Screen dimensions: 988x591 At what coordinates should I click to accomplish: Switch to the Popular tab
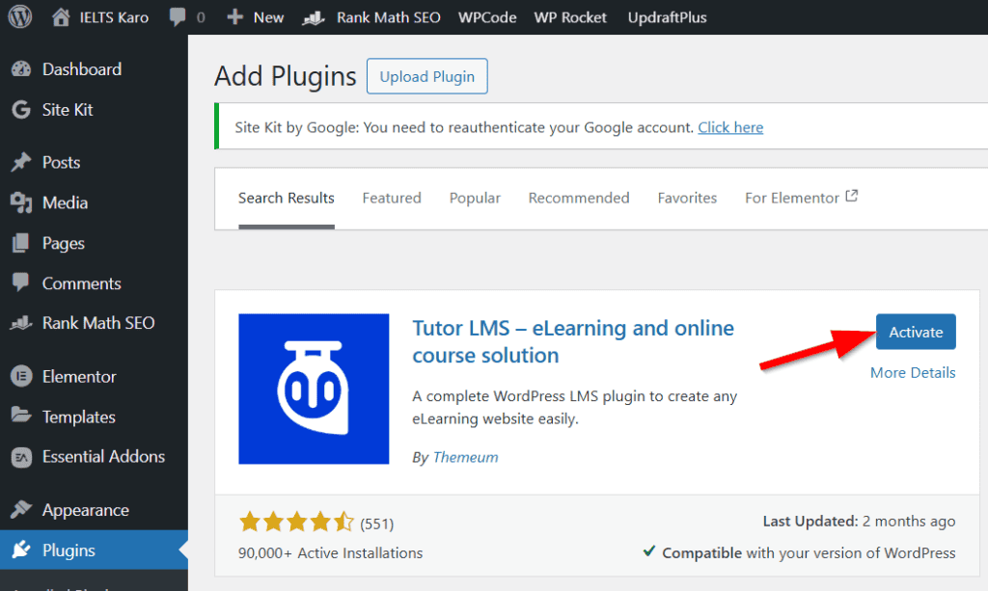pos(475,198)
